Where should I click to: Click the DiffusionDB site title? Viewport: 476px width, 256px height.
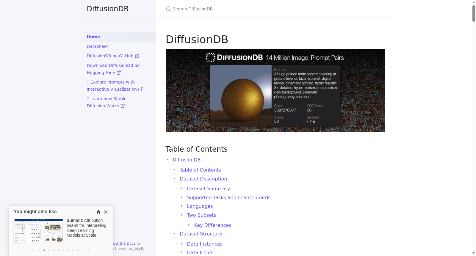click(108, 9)
